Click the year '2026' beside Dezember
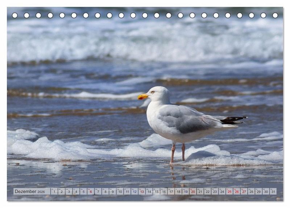Image resolution: width=290 pixels, height=208 pixels. click(x=41, y=192)
